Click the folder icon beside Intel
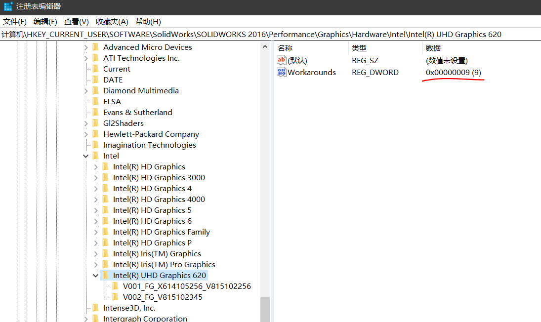 pos(95,156)
